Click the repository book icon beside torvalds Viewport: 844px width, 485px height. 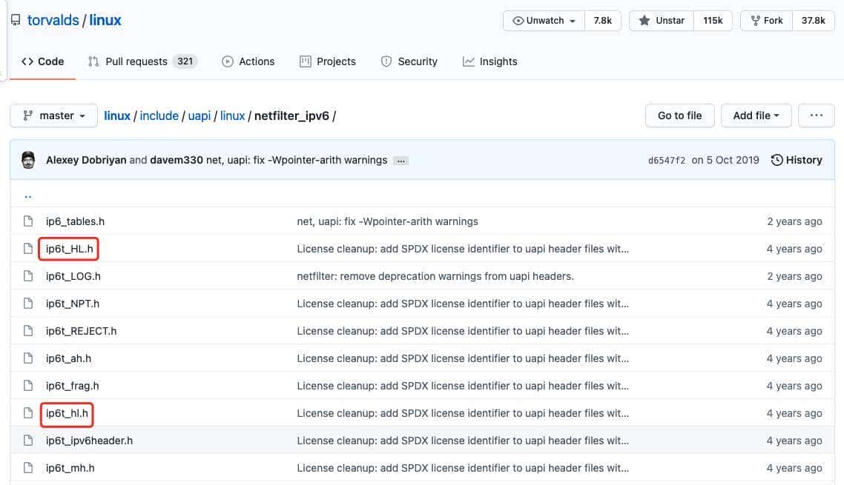tap(15, 21)
